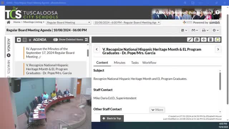This screenshot has height=129, width=229.
Task: Open the Regular Board Meeting dropdown
Action: (68, 22)
